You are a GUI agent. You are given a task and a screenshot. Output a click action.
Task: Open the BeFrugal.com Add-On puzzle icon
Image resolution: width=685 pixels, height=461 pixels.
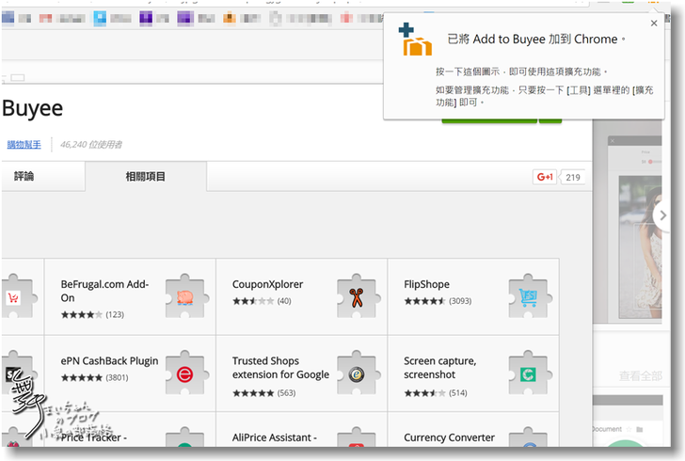tap(184, 296)
